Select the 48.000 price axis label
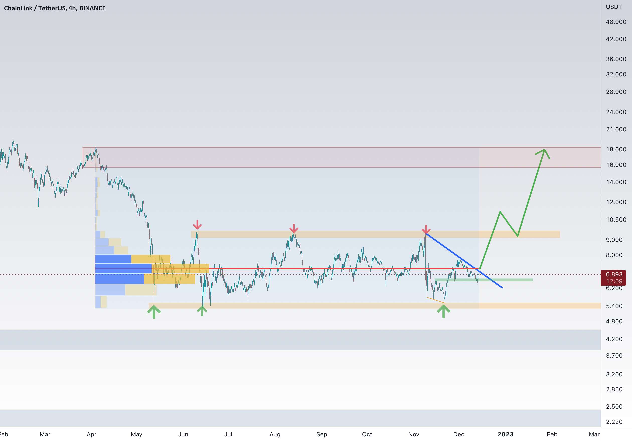The image size is (632, 441). pyautogui.click(x=616, y=22)
